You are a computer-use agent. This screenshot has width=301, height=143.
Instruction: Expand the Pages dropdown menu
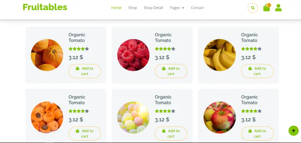(x=177, y=8)
